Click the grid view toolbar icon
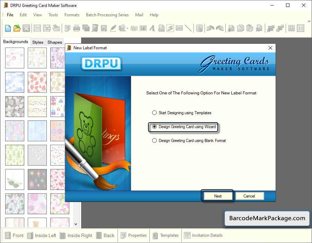This screenshot has height=243, width=312. click(291, 28)
